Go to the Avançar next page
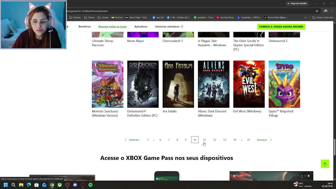 click(265, 140)
